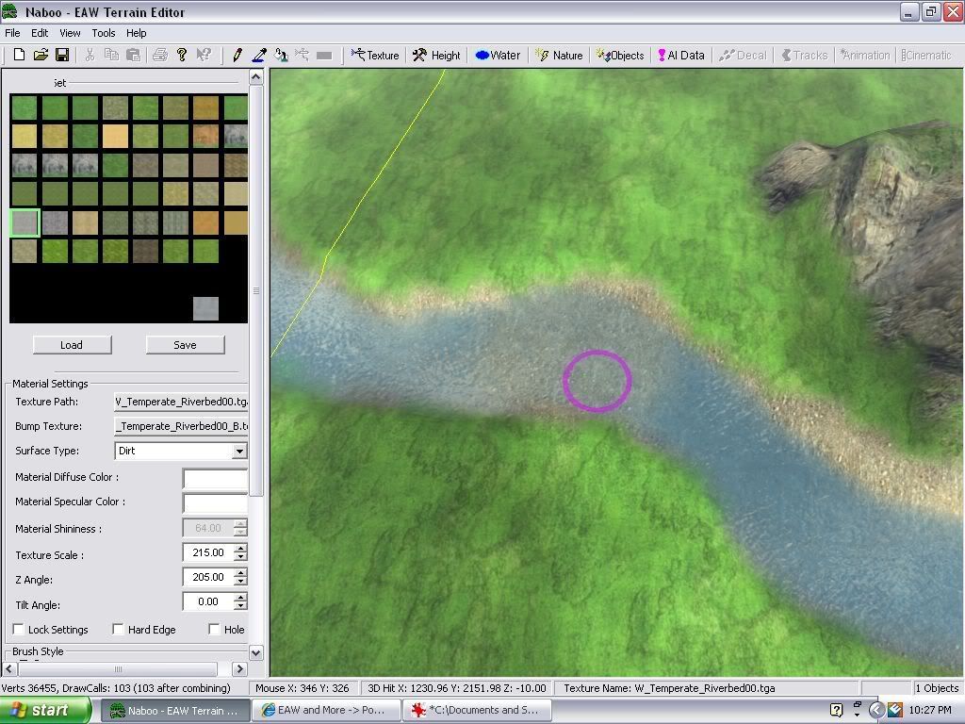
Task: Select the green-highlighted grey texture thumbnail
Action: [x=25, y=222]
